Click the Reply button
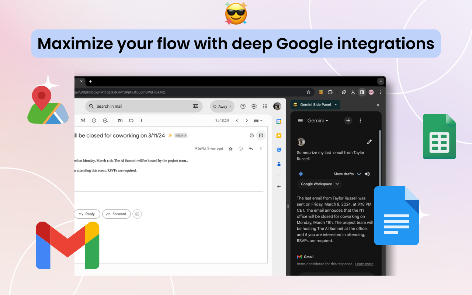 [x=87, y=214]
